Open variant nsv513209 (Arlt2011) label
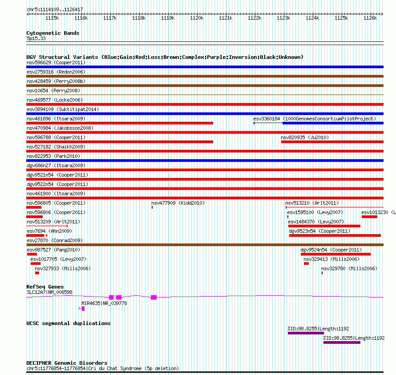The width and height of the screenshot is (396, 375). coord(53,222)
